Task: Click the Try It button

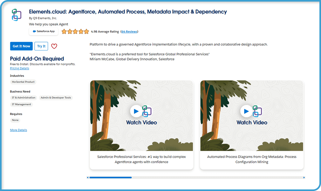Action: (41, 46)
